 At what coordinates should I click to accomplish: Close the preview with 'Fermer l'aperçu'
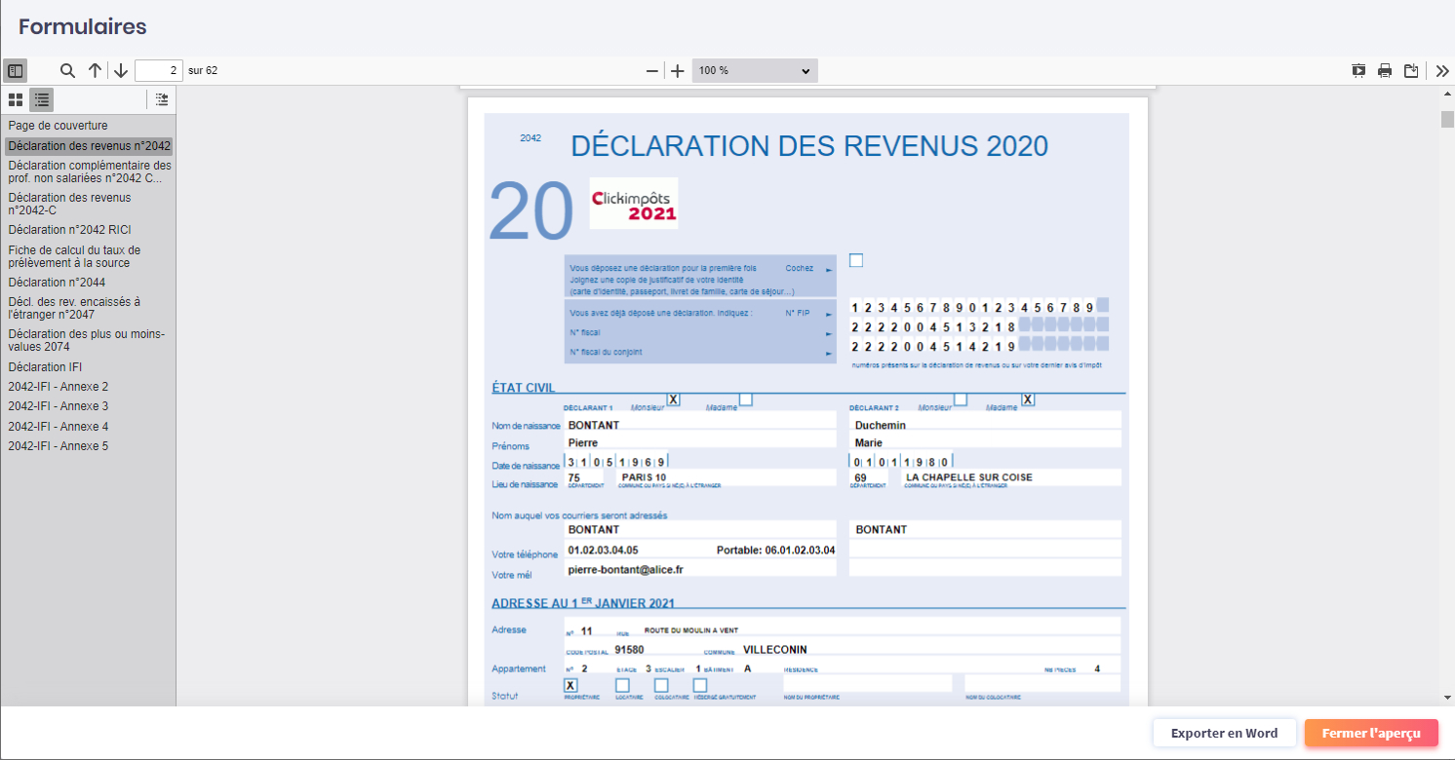(1372, 733)
